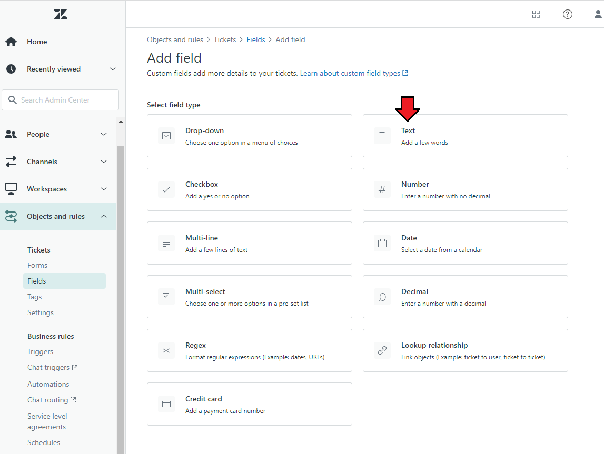Choose the Checkbox field type card
The height and width of the screenshot is (454, 604).
[x=249, y=189]
